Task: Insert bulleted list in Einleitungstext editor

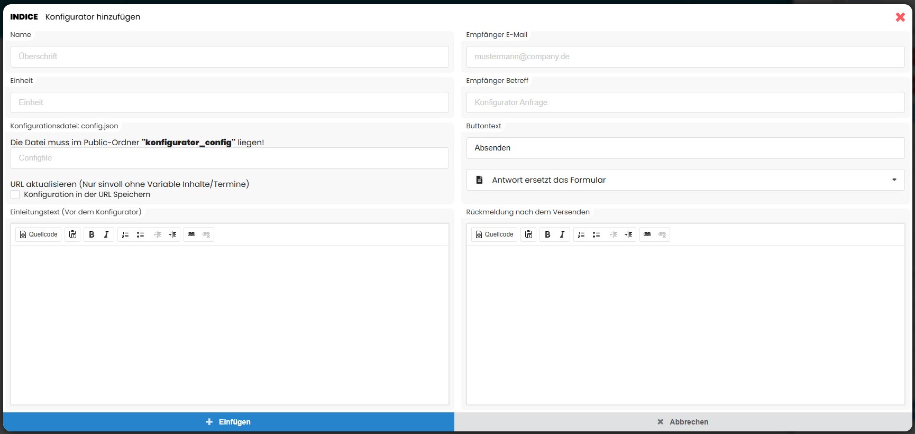Action: pyautogui.click(x=140, y=234)
